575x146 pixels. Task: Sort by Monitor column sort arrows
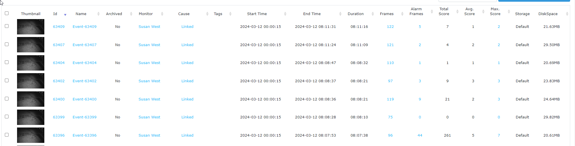[x=162, y=14]
